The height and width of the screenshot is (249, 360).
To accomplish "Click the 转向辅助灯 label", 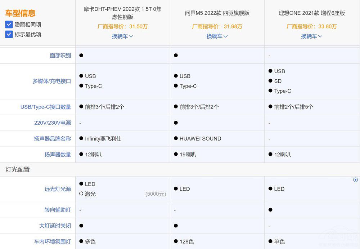I will (58, 210).
